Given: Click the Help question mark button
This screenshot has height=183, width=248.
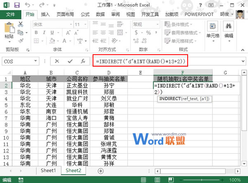Looking at the screenshot, I should tap(200, 5).
